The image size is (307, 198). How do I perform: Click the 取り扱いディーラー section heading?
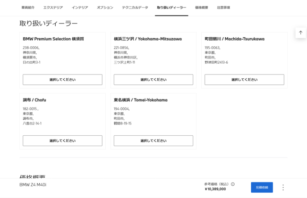pos(49,23)
